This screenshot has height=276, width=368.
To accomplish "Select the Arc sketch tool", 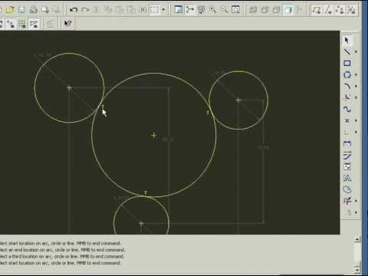I will pos(347,86).
